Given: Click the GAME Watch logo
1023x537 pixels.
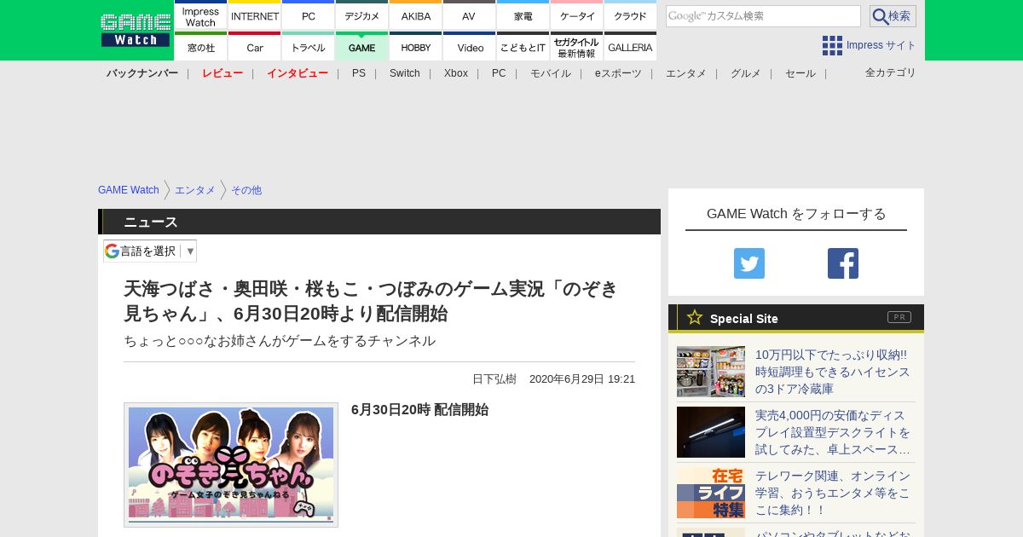Looking at the screenshot, I should (x=135, y=30).
